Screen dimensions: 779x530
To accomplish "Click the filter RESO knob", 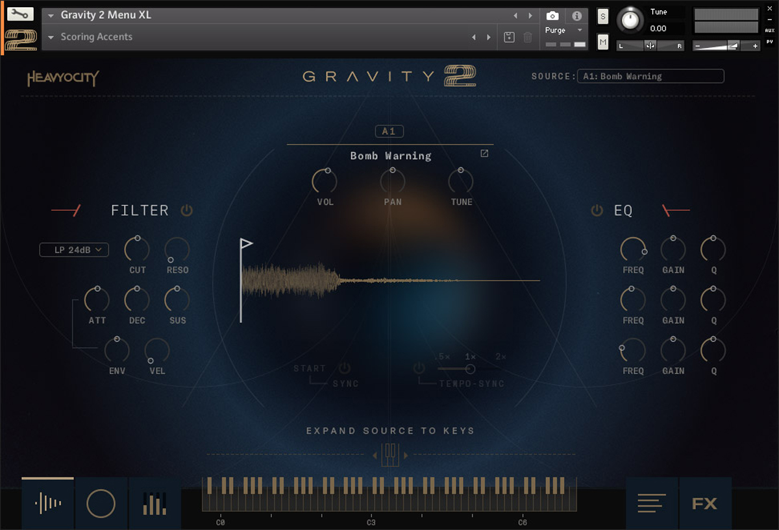I will point(177,249).
